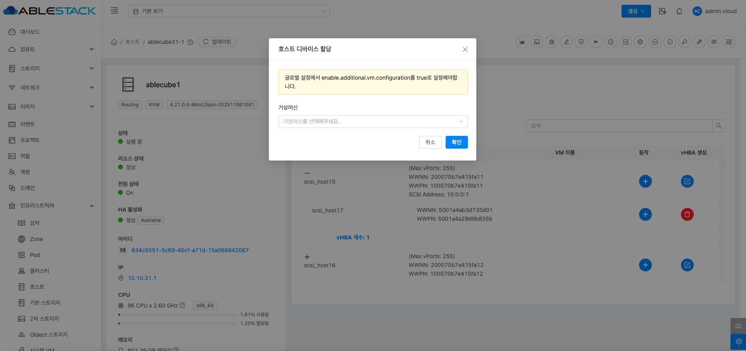Image resolution: width=746 pixels, height=351 pixels.
Task: Click the host ID link
Action: [190, 250]
